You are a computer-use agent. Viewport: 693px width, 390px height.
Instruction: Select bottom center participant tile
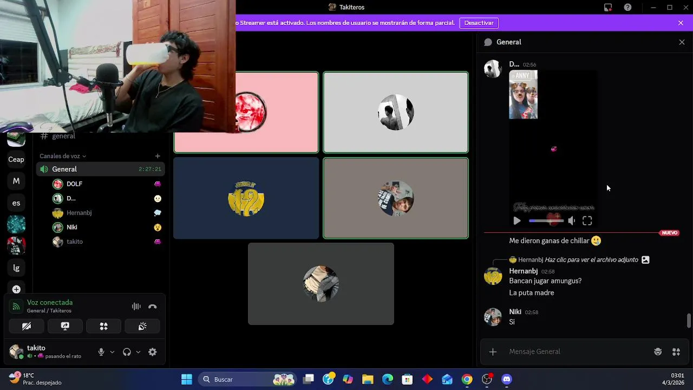point(321,284)
